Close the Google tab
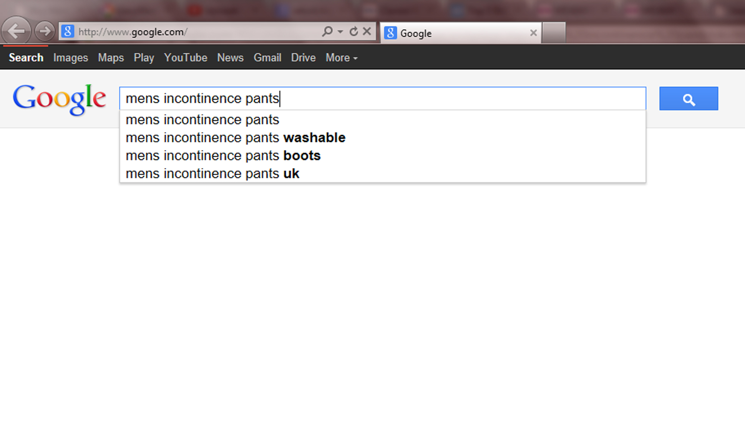745x446 pixels. coord(533,33)
